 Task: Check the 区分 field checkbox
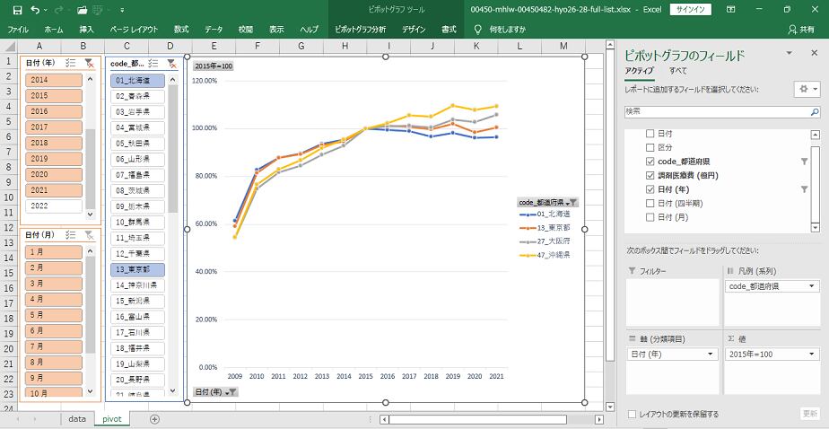click(x=650, y=146)
